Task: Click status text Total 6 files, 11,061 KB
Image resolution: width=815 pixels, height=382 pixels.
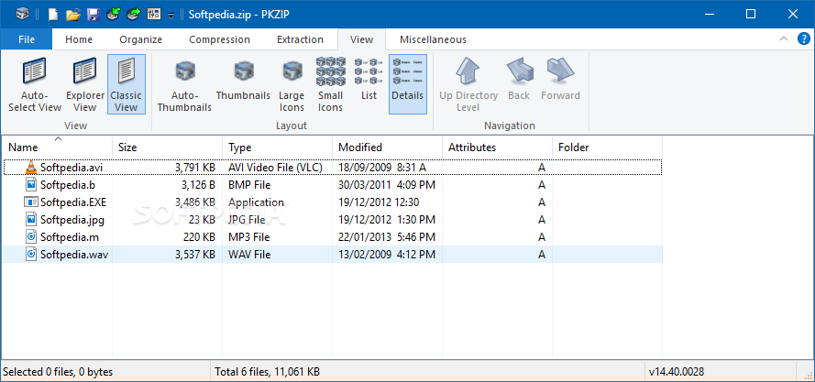Action: tap(268, 372)
